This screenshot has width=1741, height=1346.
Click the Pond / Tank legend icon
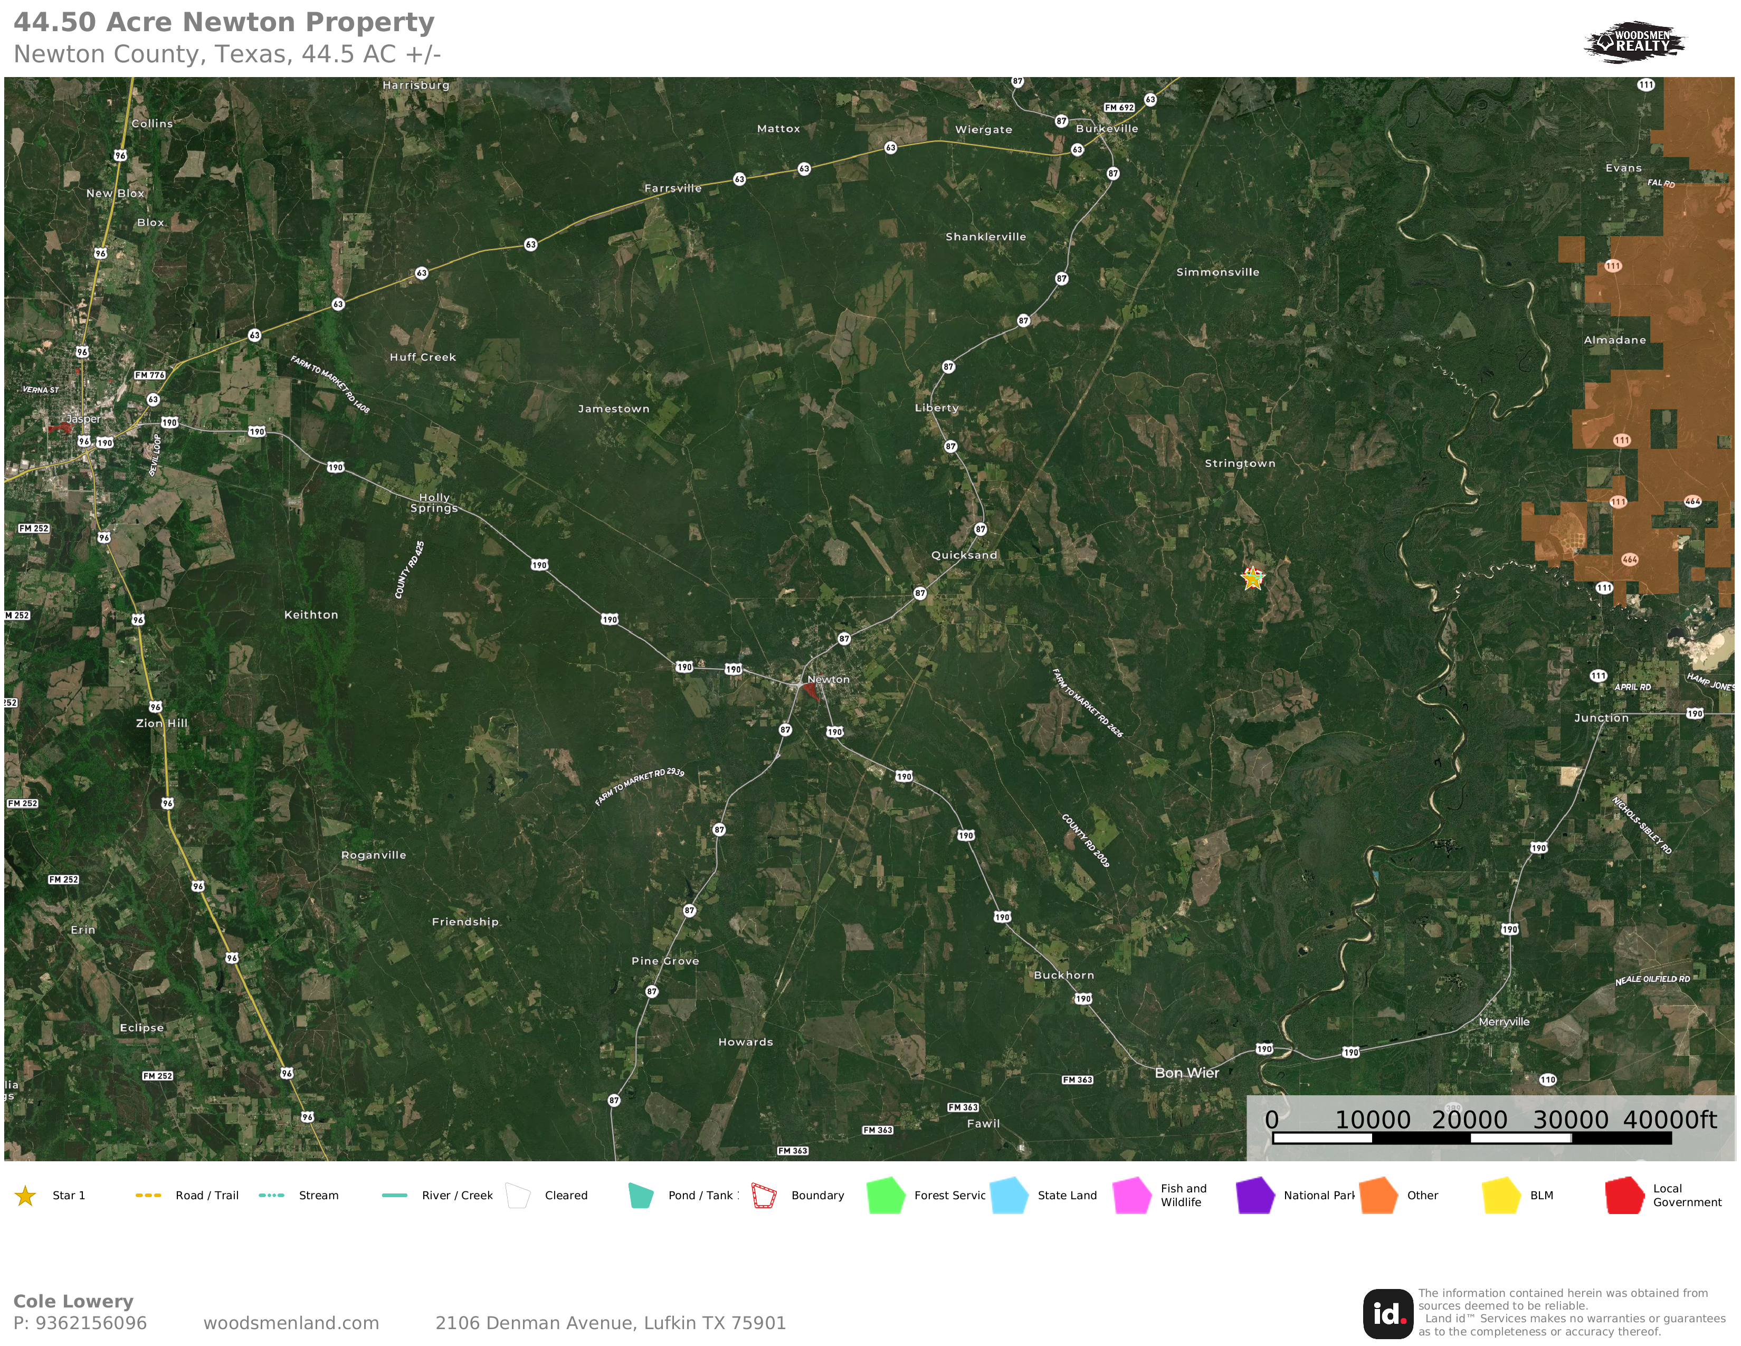641,1195
